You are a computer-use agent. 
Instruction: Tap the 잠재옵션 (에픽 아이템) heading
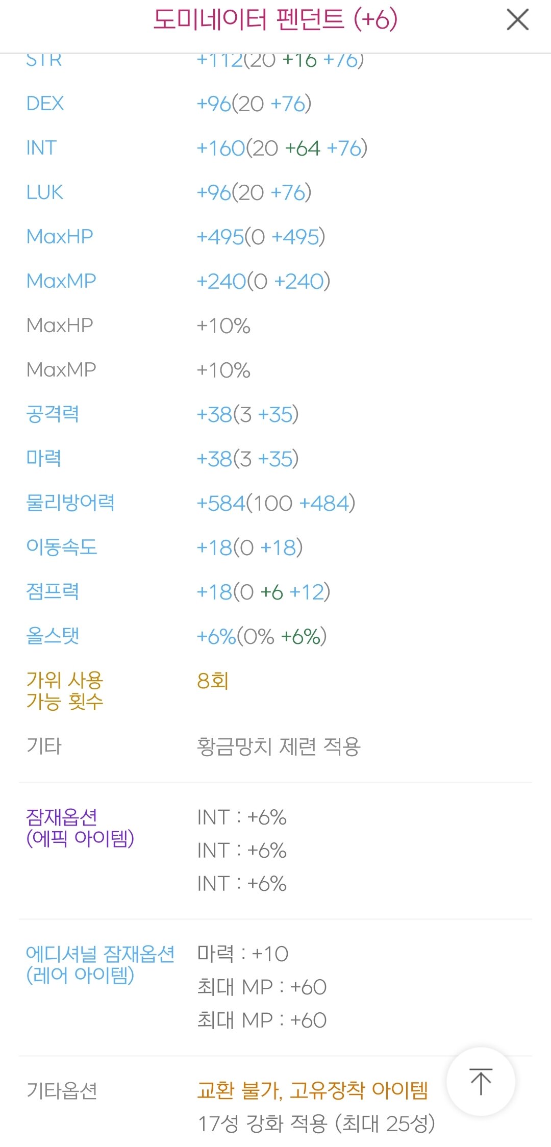[x=80, y=828]
